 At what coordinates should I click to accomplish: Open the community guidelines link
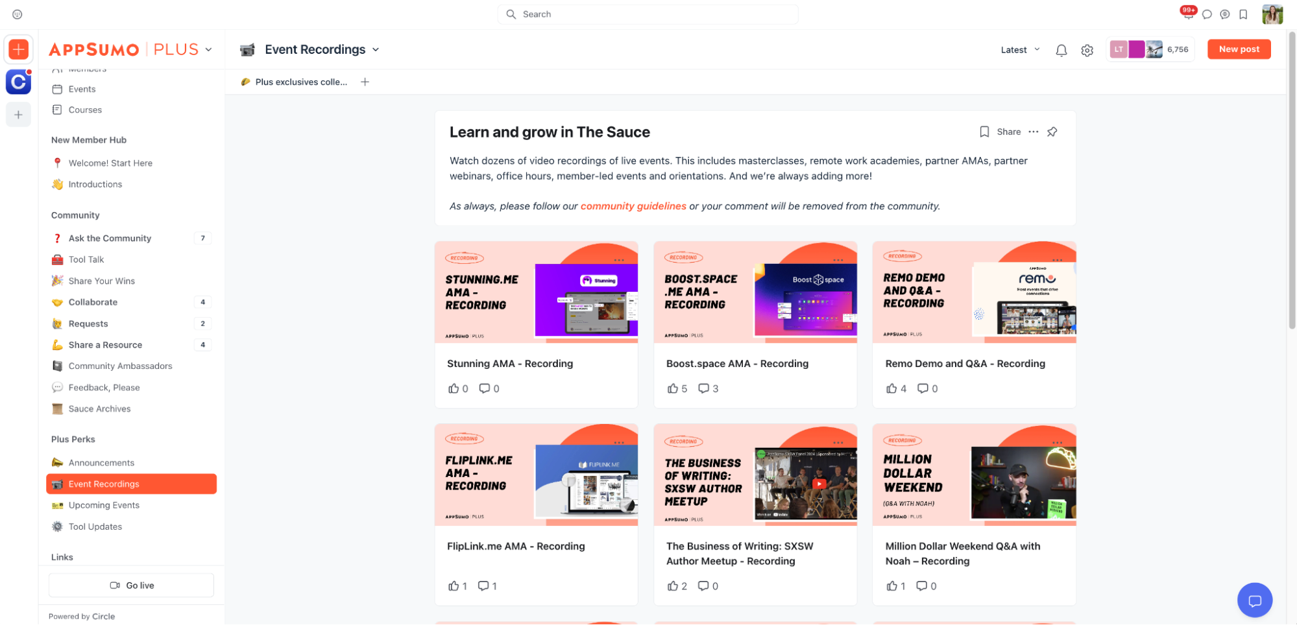(x=633, y=206)
